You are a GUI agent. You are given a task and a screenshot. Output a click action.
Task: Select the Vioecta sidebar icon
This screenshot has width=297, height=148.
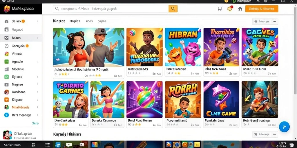point(6,54)
